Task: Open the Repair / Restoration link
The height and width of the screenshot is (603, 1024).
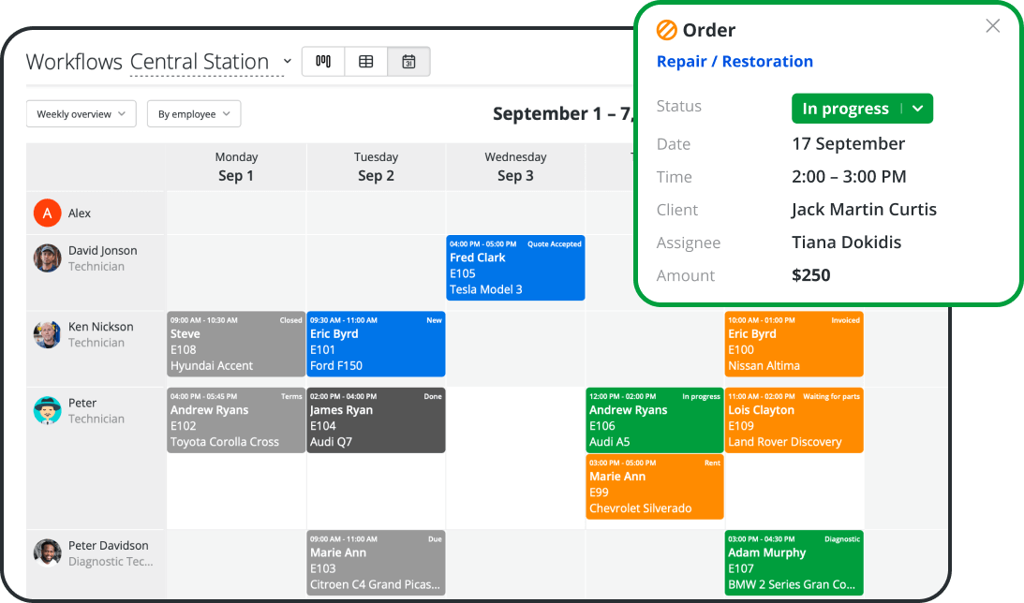Action: 735,61
